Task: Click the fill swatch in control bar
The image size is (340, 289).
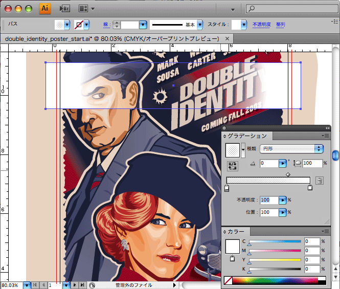Action: [60, 25]
